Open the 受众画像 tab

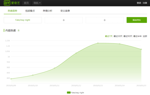(x=65, y=11)
